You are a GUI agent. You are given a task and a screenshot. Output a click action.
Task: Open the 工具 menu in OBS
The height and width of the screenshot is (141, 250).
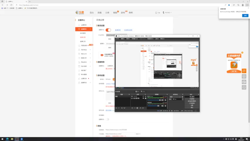(157, 39)
